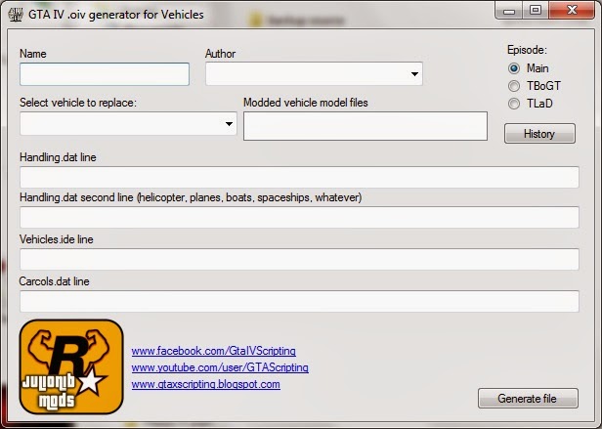The height and width of the screenshot is (429, 602).
Task: Focus the Name input field
Action: click(105, 74)
